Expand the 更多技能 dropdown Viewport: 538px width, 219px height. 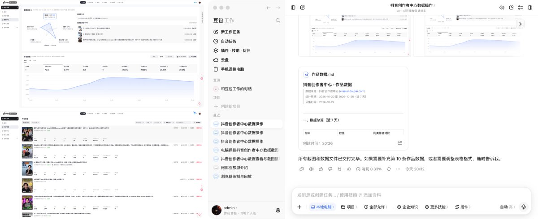click(437, 207)
